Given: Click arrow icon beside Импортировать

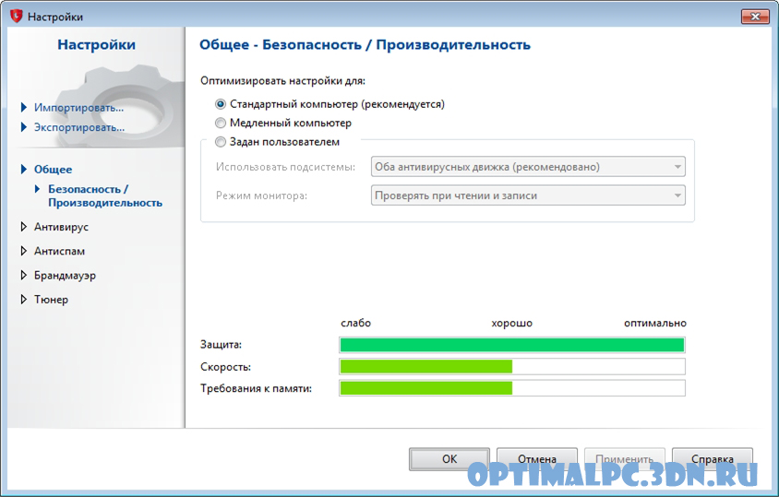Looking at the screenshot, I should point(23,107).
